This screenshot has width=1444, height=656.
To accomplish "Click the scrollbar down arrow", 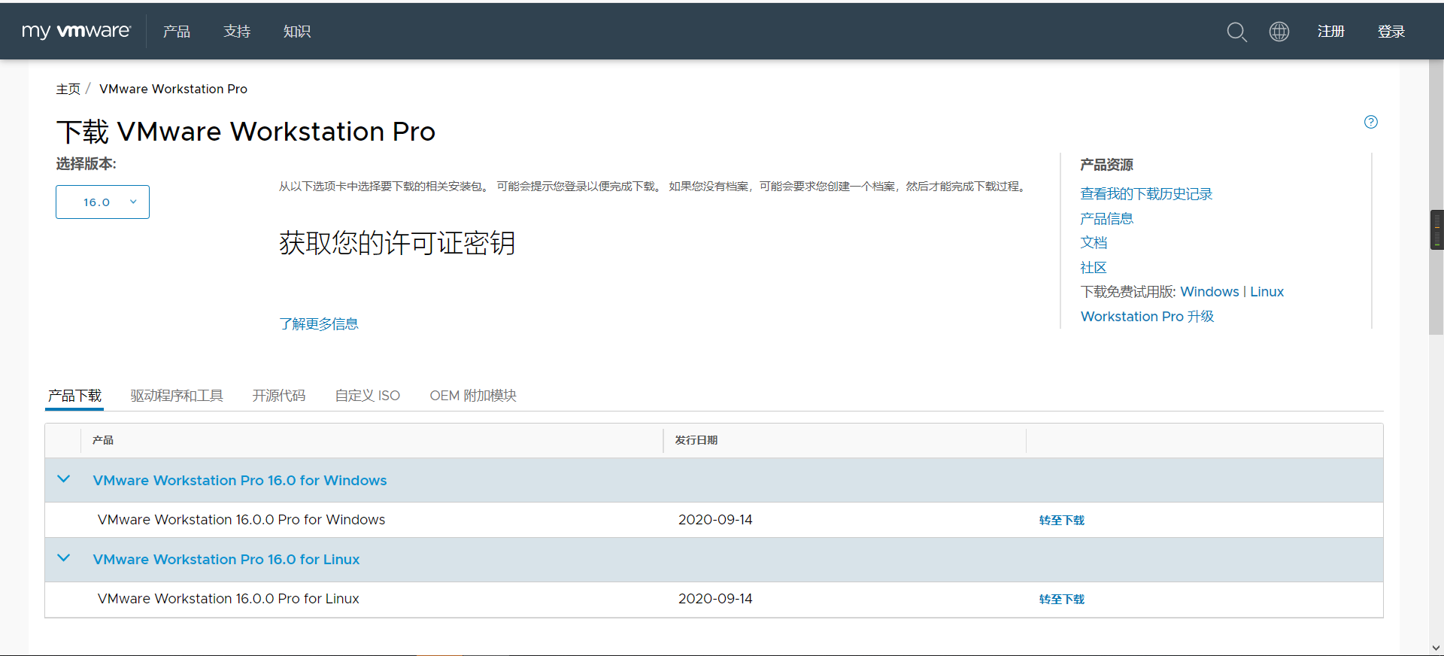I will 1436,648.
